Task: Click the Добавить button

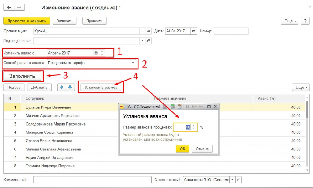Action: pos(39,87)
